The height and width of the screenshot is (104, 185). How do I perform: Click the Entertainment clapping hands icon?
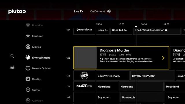(28, 57)
